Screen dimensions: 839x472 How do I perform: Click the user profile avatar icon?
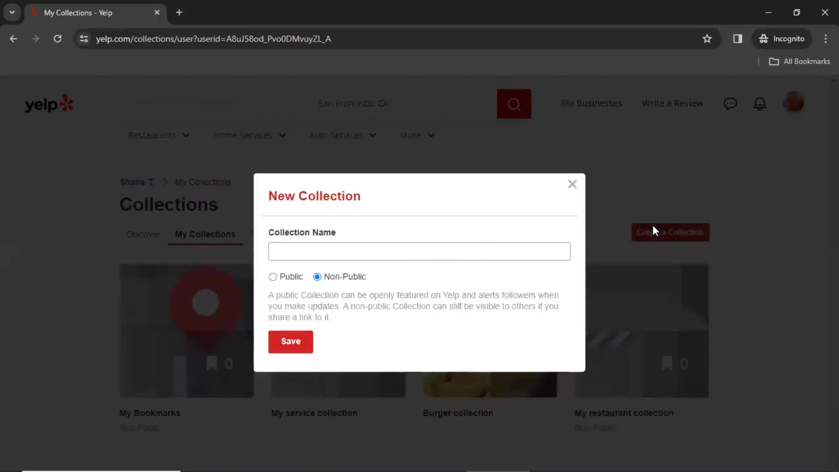794,103
